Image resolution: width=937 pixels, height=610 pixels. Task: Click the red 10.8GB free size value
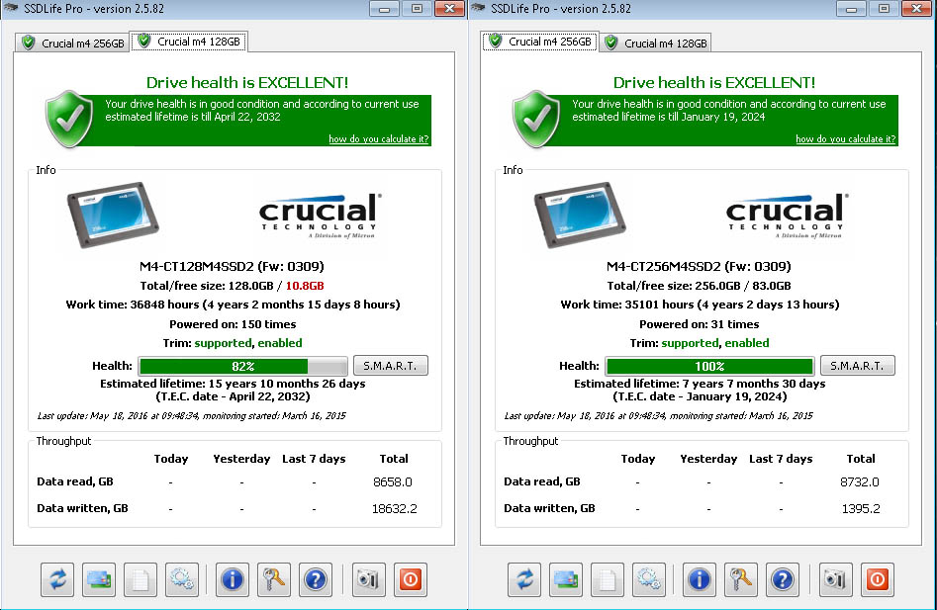[305, 286]
